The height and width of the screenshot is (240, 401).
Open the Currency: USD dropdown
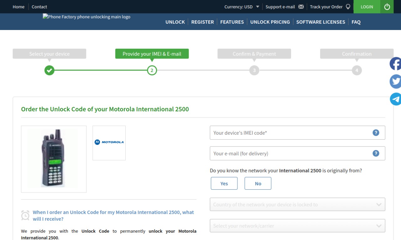pos(242,7)
